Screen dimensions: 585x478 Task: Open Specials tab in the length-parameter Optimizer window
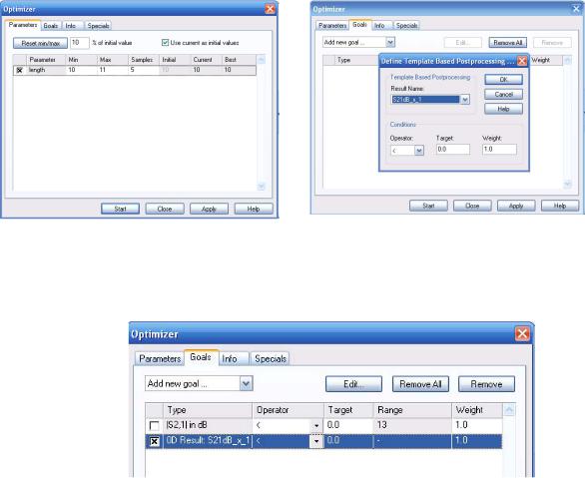click(x=98, y=26)
